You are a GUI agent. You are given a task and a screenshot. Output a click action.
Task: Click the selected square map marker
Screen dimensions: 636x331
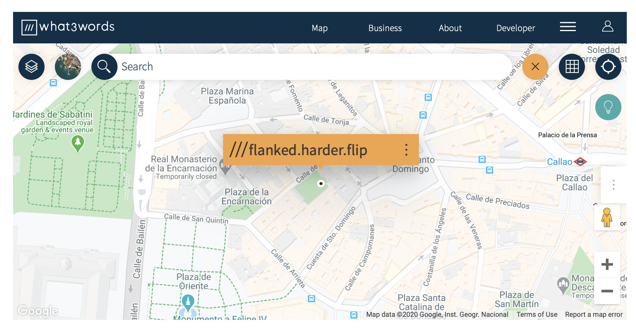point(321,184)
